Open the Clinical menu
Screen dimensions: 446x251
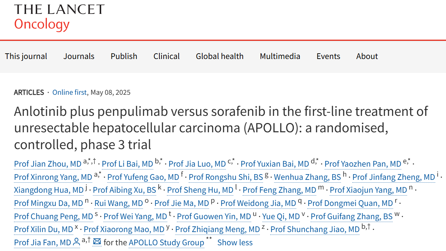167,56
